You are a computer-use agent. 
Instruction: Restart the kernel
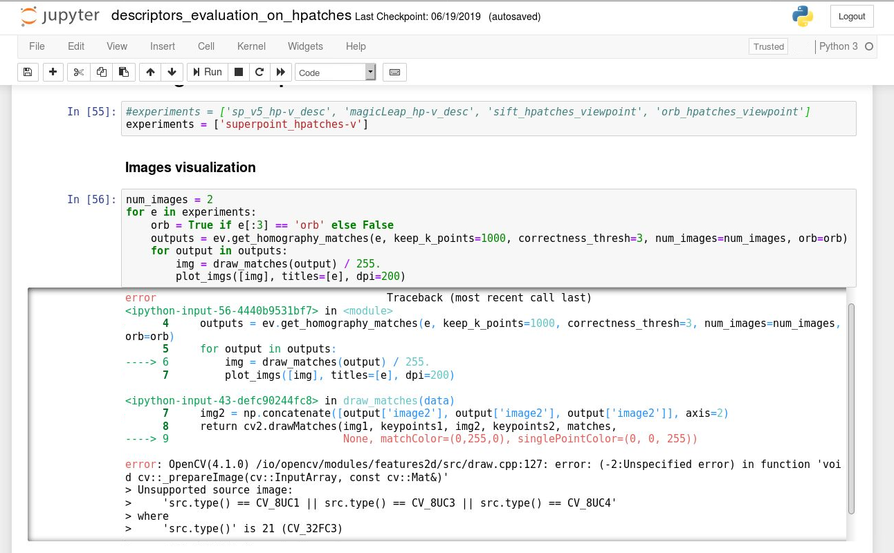click(x=259, y=72)
